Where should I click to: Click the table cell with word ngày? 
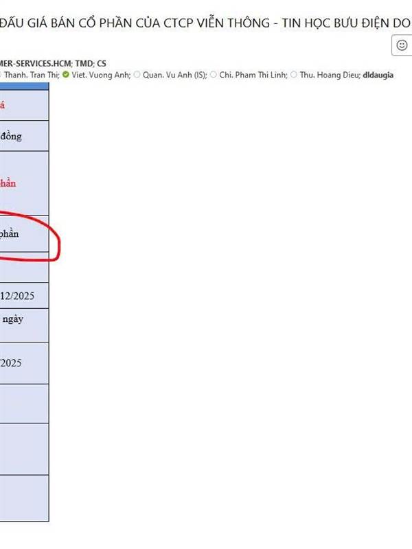pyautogui.click(x=24, y=325)
